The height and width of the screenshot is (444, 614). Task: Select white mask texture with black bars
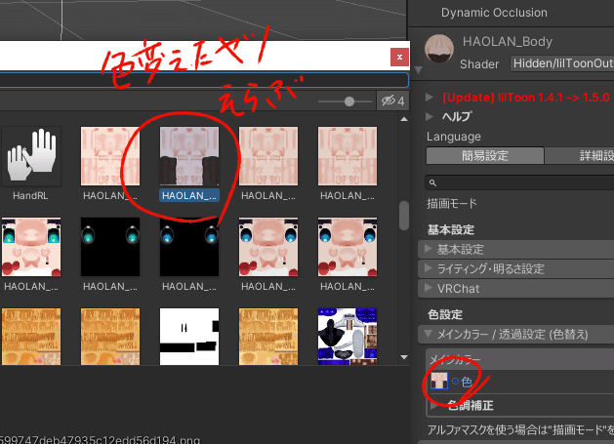coord(189,337)
